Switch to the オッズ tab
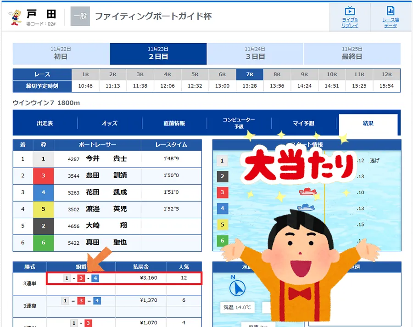Screen dimensions: 413x327 [110, 123]
